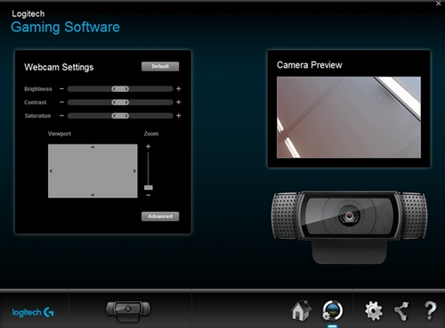Viewport: 445px width, 328px height.
Task: Click the Zoom slider handle
Action: point(149,187)
